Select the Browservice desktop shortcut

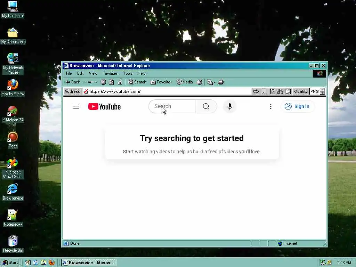[x=13, y=192]
